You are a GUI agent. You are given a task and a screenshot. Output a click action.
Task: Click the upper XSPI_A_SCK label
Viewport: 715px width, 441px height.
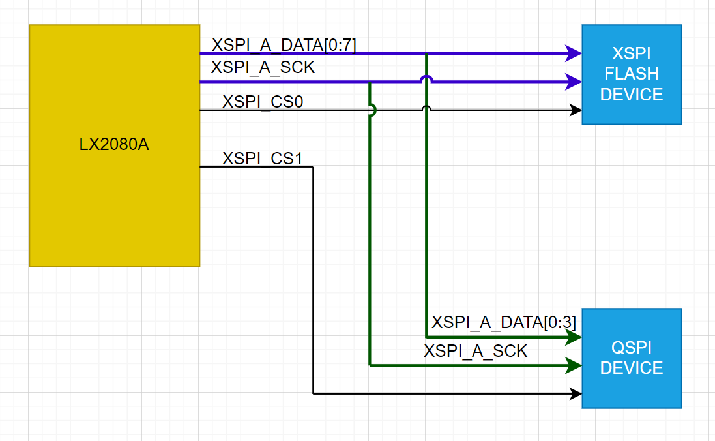[263, 67]
